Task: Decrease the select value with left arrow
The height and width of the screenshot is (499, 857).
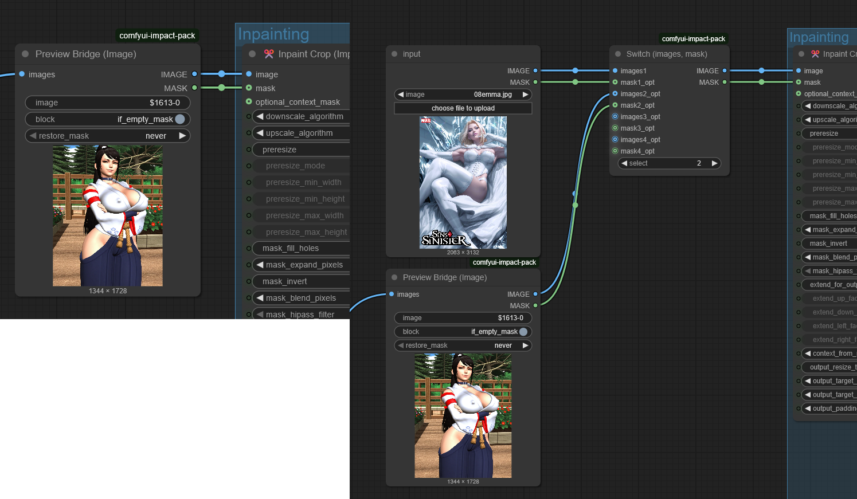Action: 624,163
